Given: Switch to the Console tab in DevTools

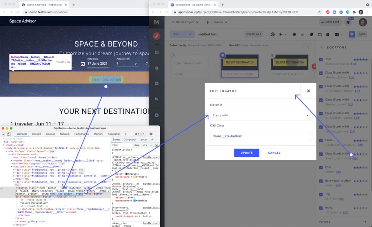Looking at the screenshot, I should (x=37, y=134).
